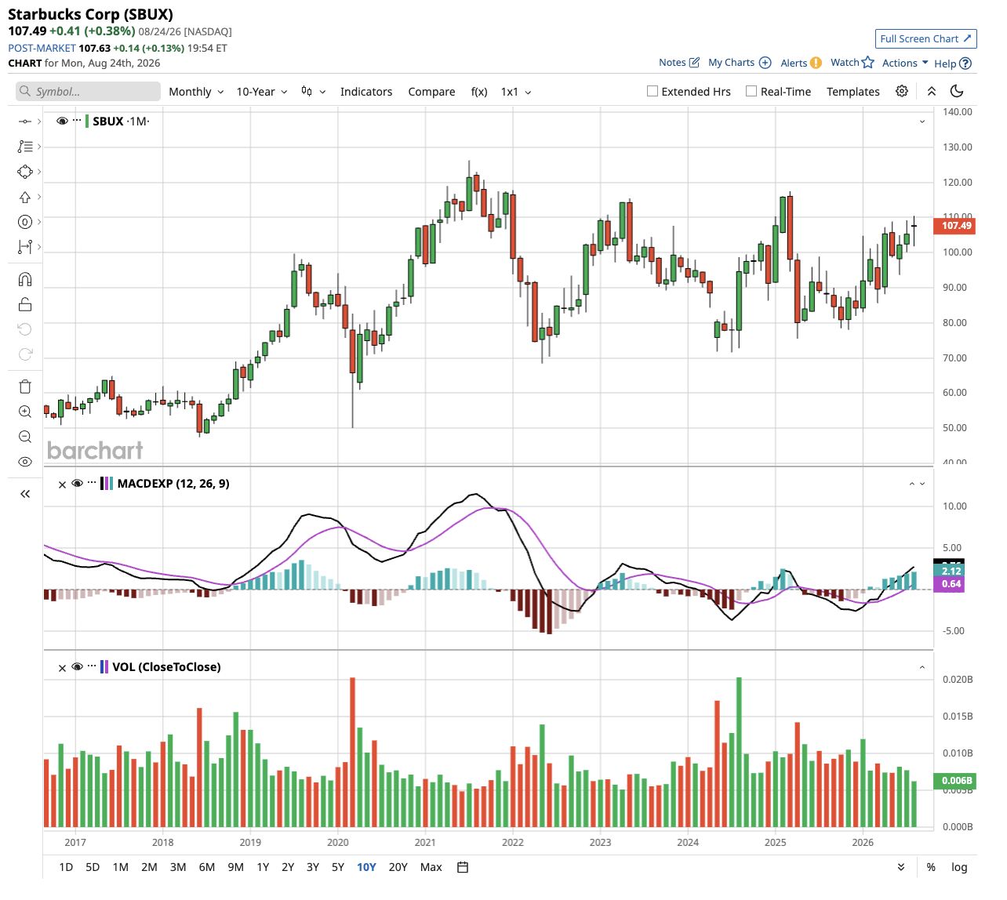Select the 1Y range button
Viewport: 1007px width, 900px height.
(263, 867)
